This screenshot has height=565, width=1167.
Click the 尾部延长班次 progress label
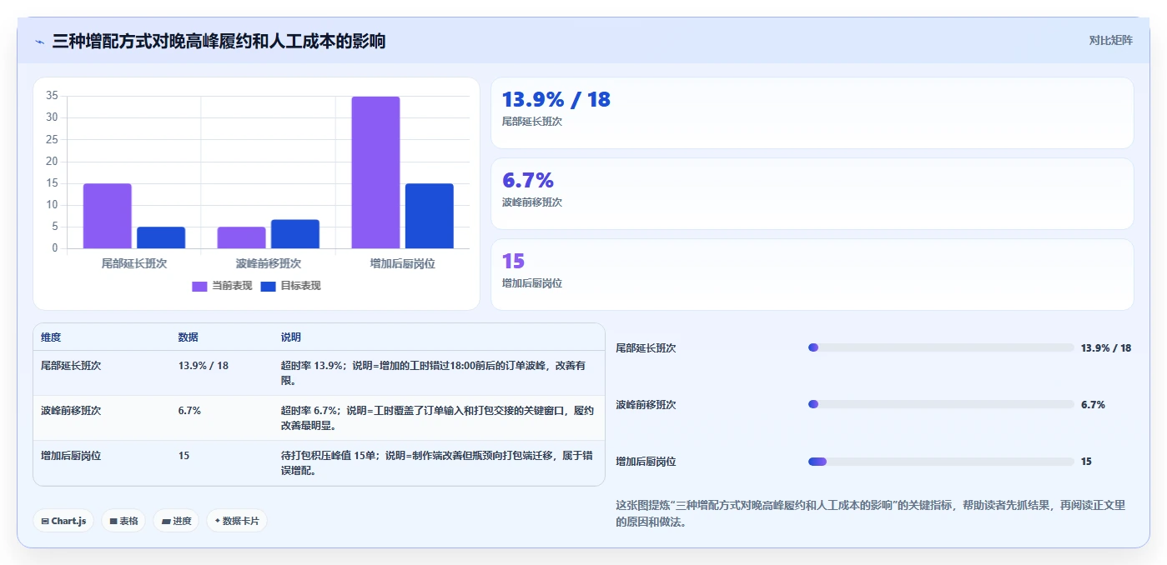pos(646,348)
